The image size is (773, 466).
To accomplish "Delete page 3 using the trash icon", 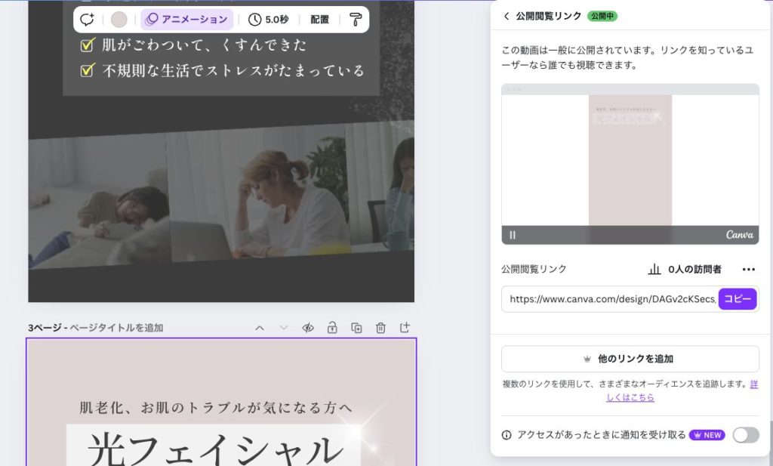I will 381,327.
